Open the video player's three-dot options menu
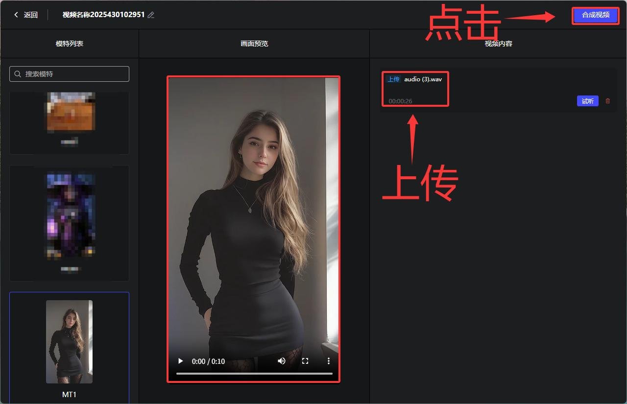Screen dimensions: 627x404 [329, 361]
